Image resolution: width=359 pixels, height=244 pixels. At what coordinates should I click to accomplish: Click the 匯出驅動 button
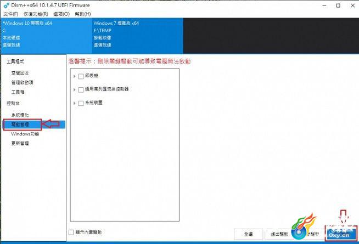tap(279, 234)
